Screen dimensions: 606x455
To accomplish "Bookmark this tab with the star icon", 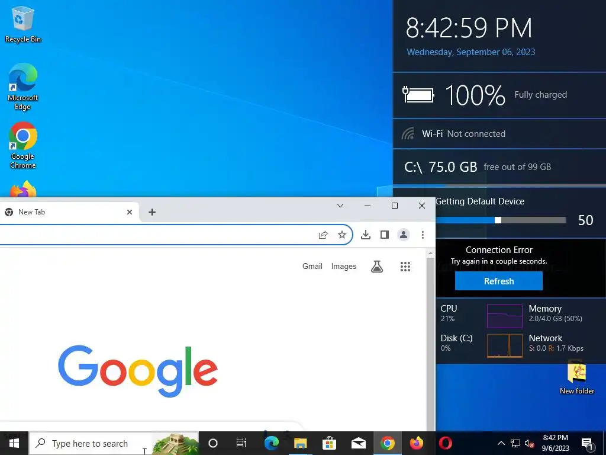I will 342,235.
